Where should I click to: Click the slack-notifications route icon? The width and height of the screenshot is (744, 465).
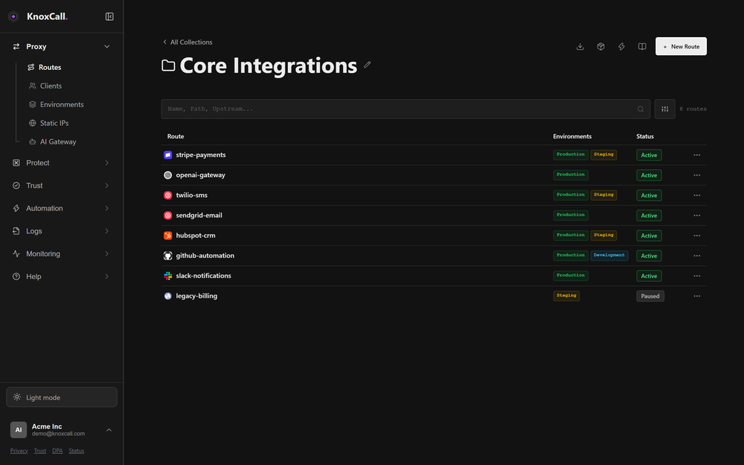tap(167, 276)
